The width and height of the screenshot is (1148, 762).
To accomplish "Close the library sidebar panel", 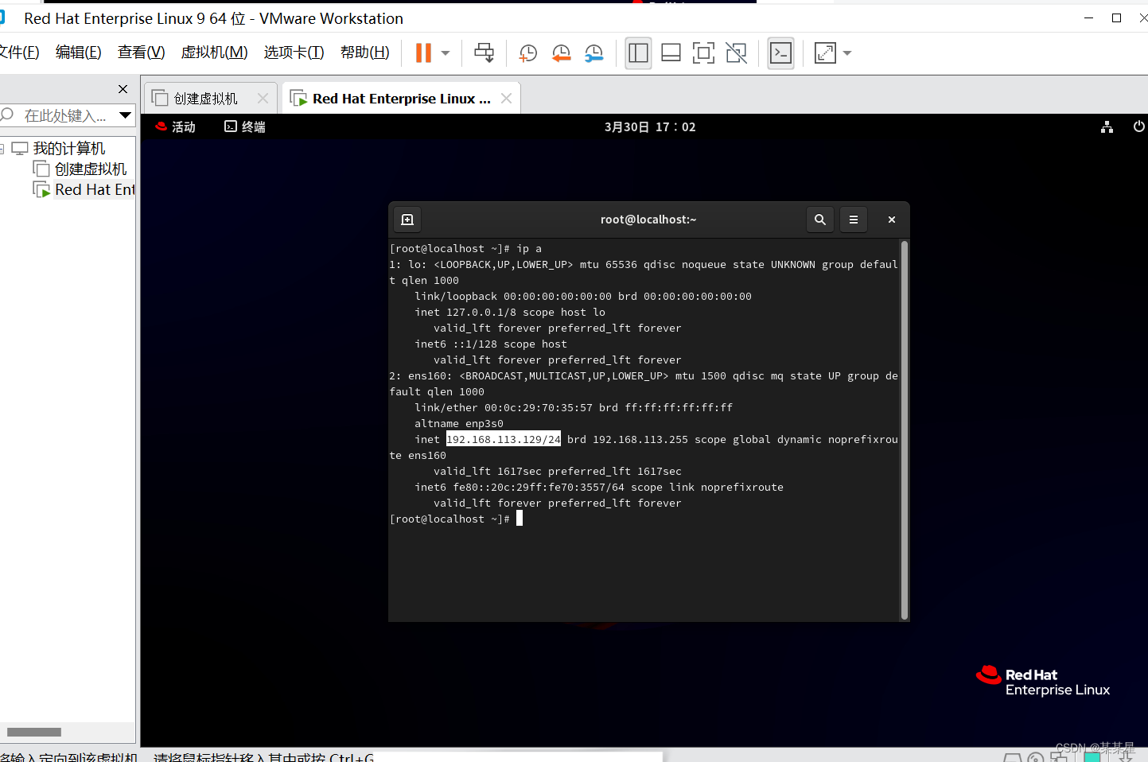I will click(x=123, y=89).
